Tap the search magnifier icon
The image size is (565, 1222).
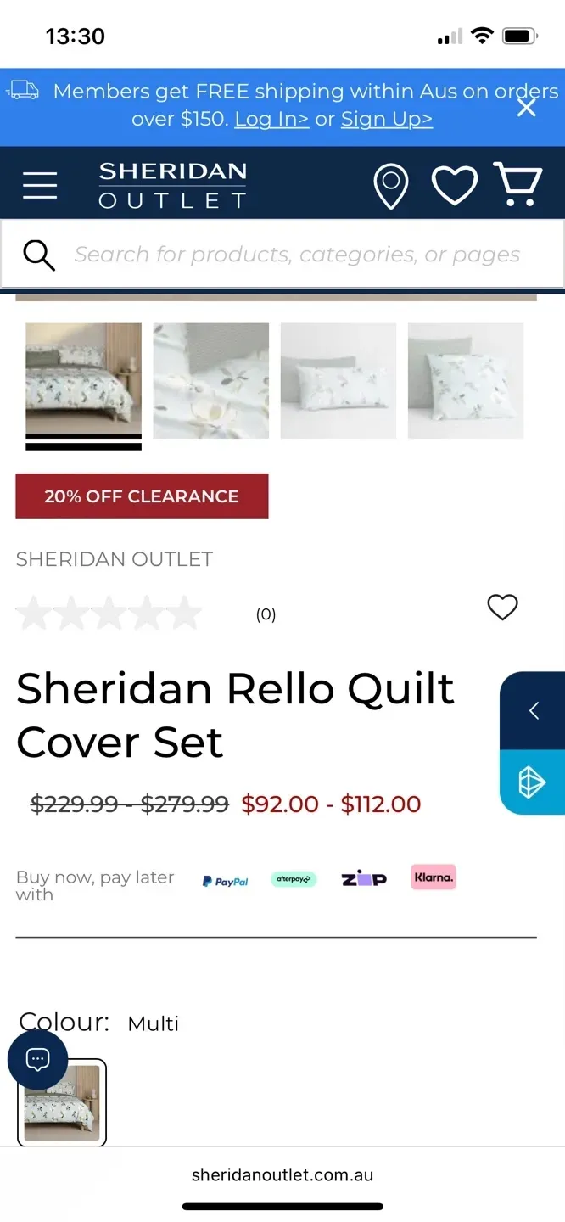pyautogui.click(x=39, y=255)
